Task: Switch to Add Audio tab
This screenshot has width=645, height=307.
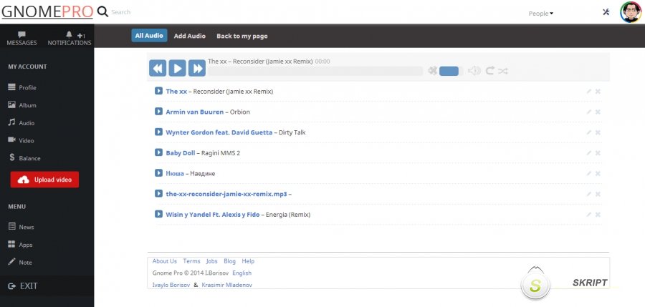Action: [x=190, y=36]
